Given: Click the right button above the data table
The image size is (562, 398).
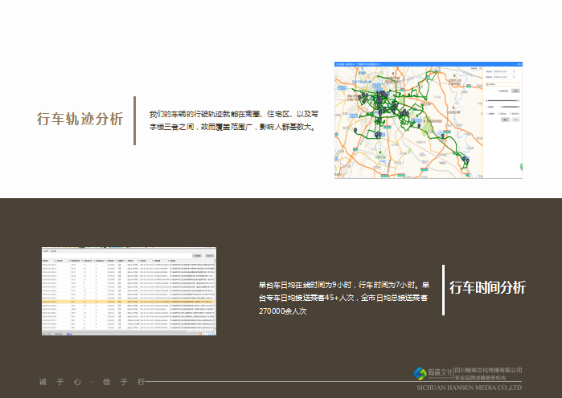Looking at the screenshot, I should point(210,255).
